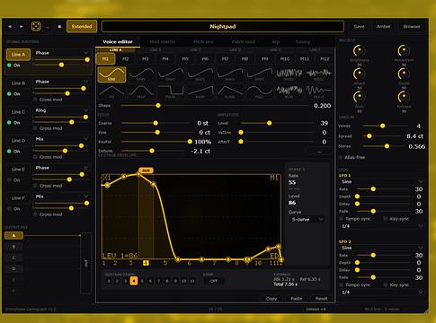This screenshot has width=436, height=323.
Task: Switch to the Tuning tab
Action: tap(303, 42)
